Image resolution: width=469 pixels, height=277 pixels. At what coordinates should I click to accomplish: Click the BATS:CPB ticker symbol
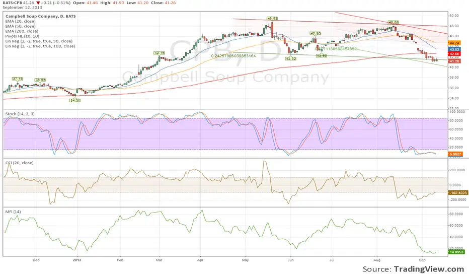click(x=12, y=3)
